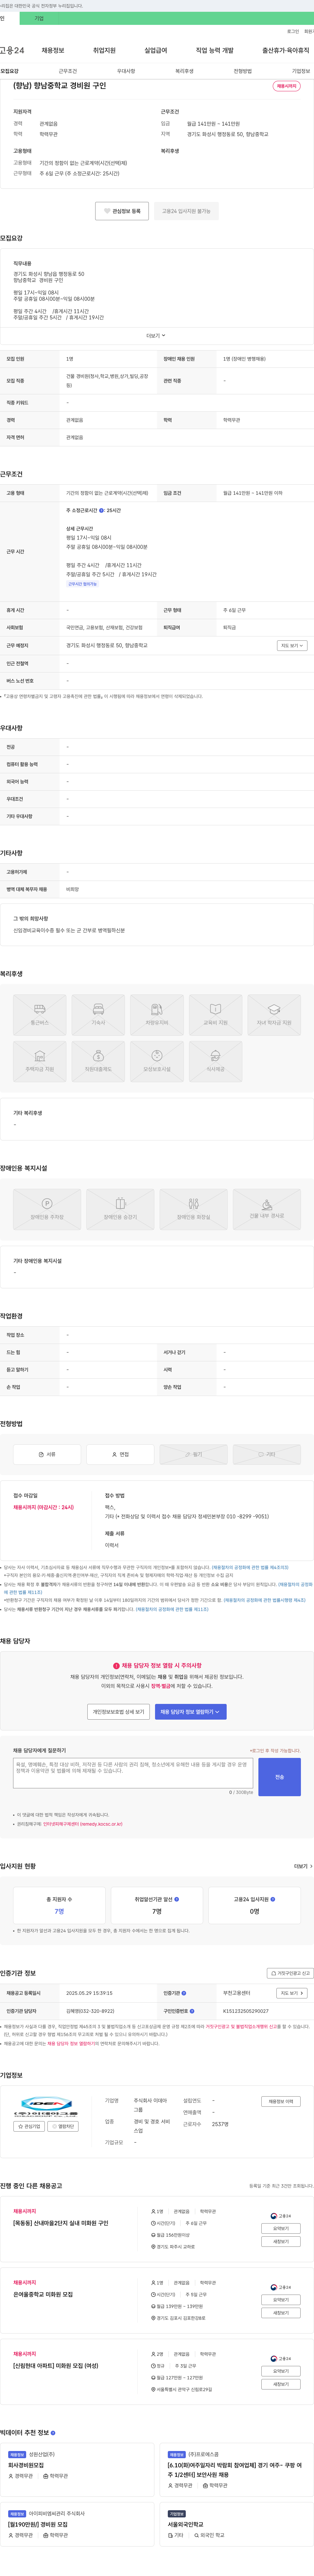The image size is (314, 2576).
Task: Click the warning icon in 채용 담당자 notice
Action: tap(116, 1666)
